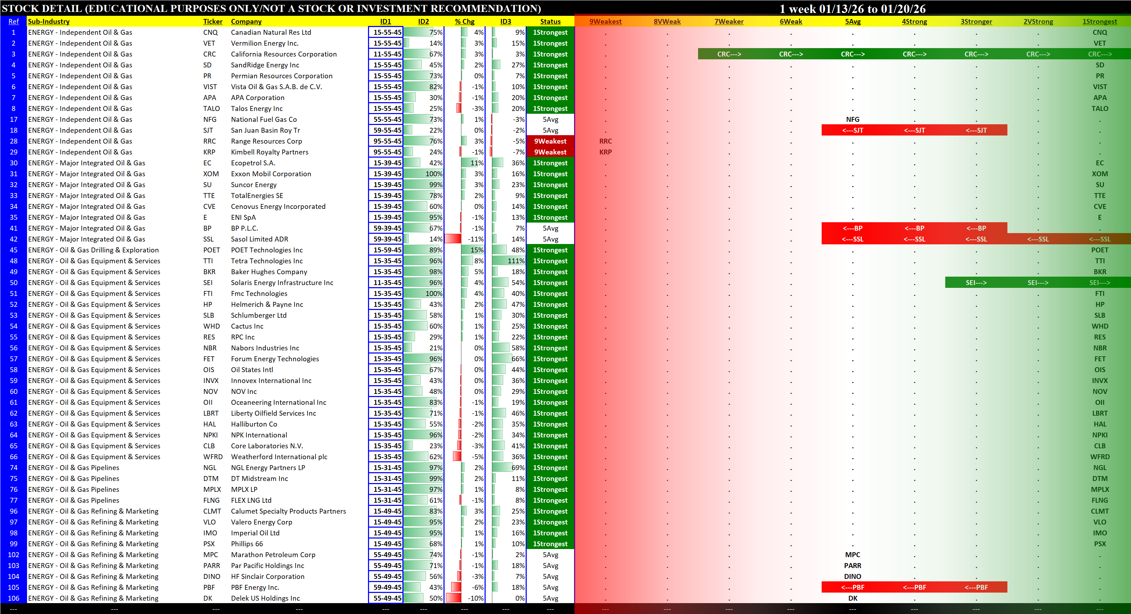Click the first <---BP arrow cell
This screenshot has width=1131, height=614.
(x=853, y=228)
